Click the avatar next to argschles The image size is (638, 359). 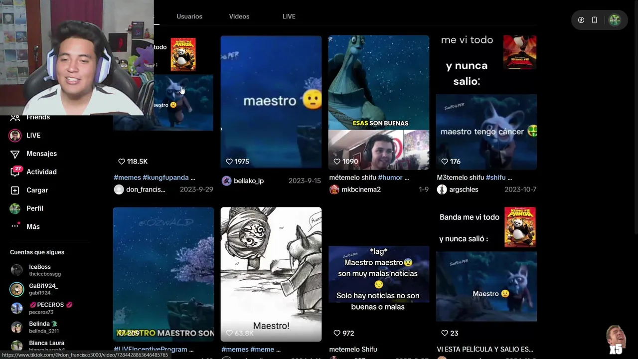(442, 189)
